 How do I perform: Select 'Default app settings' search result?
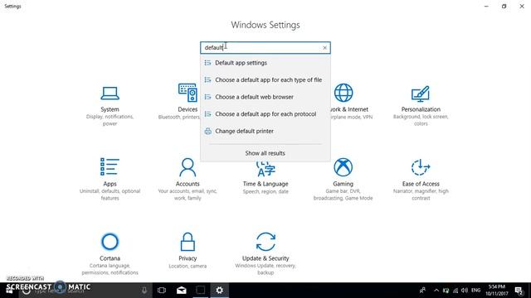click(265, 63)
